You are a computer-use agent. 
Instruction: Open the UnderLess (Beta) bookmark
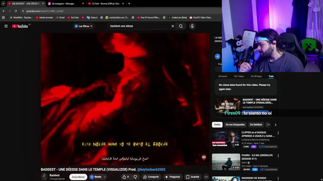pos(177,18)
